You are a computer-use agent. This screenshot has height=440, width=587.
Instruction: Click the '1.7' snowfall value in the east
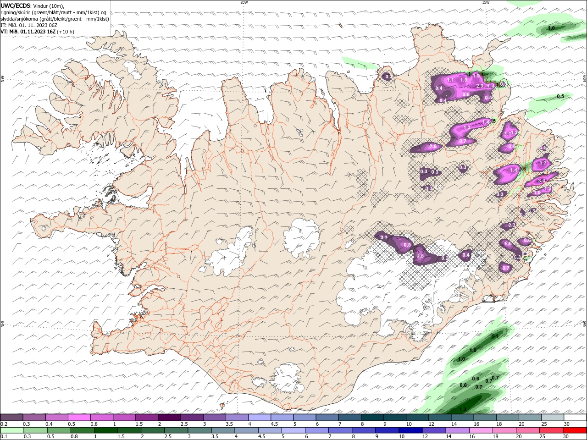543,163
